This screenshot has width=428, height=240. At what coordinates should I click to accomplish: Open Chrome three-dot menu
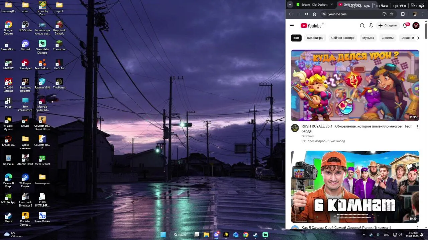point(423,14)
